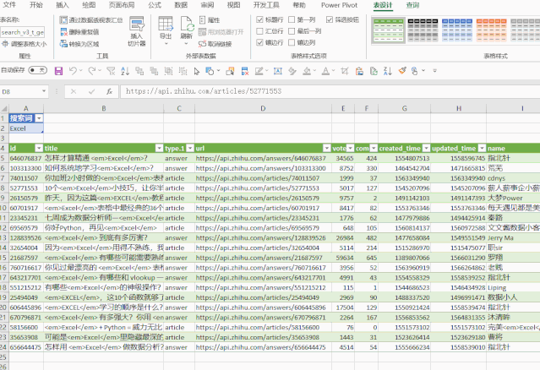The height and width of the screenshot is (370, 540).
Task: Apply the blue table style swatch
Action: [x=457, y=30]
